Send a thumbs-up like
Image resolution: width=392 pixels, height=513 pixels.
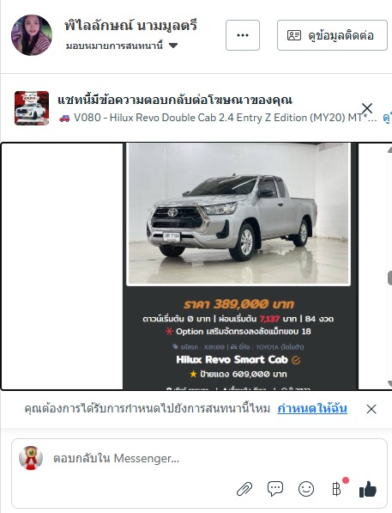(368, 490)
